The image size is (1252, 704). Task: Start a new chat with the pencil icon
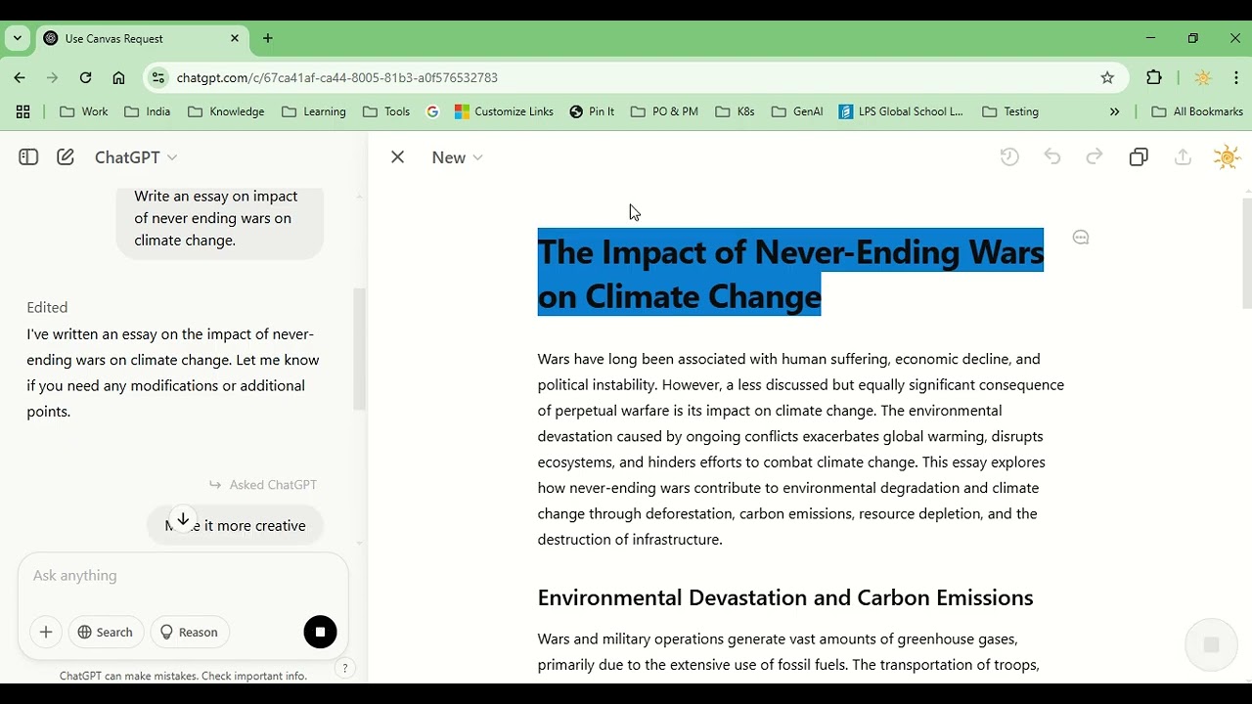click(x=66, y=156)
